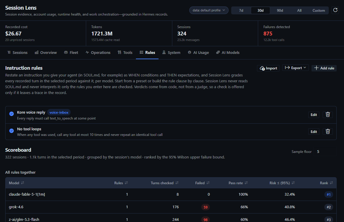Click the Tools tab icon
The image size is (344, 222).
pos(119,52)
